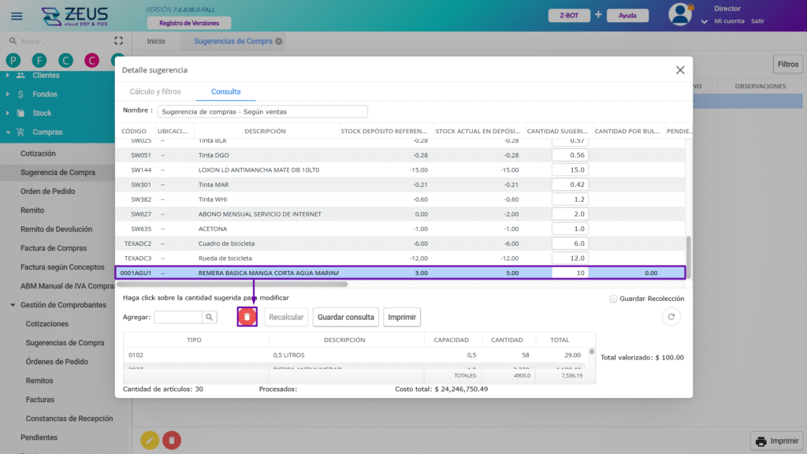Click the Filtros button
This screenshot has height=454, width=807.
[x=788, y=65]
